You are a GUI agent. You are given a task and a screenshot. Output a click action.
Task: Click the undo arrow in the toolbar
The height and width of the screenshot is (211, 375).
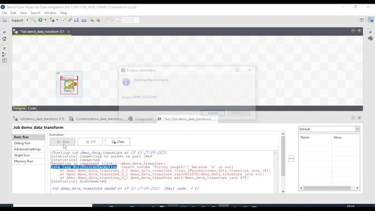[x=105, y=20]
